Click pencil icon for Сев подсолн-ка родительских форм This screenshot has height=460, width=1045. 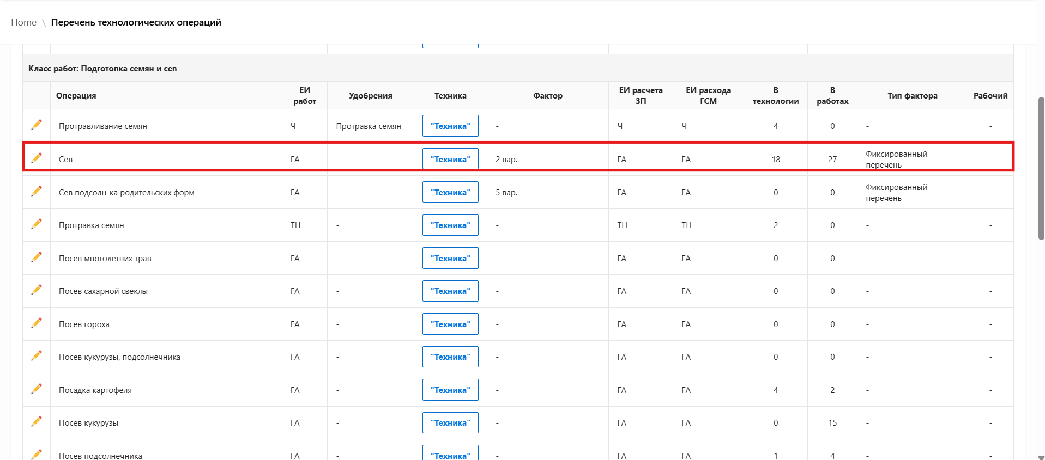(37, 191)
